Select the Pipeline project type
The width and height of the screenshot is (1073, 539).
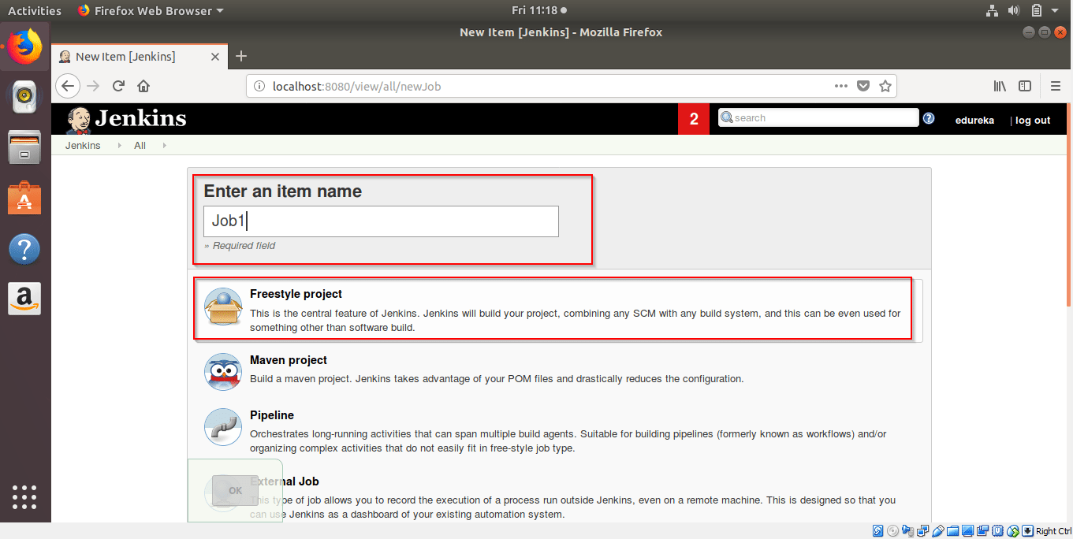[x=271, y=415]
